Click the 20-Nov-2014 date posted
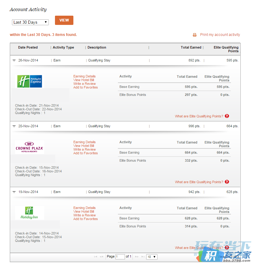The width and height of the screenshot is (253, 264). [x=28, y=126]
